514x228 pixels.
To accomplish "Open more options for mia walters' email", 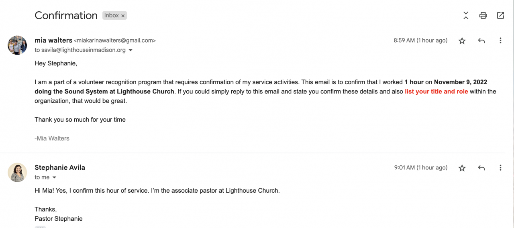I will click(x=500, y=41).
